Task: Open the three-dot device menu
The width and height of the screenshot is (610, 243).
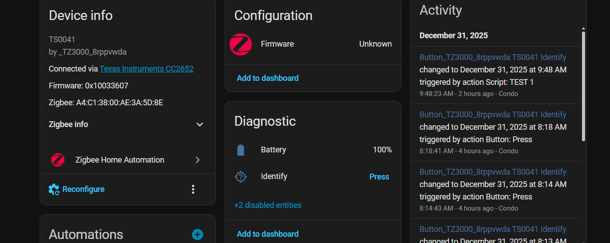Action: click(x=193, y=189)
